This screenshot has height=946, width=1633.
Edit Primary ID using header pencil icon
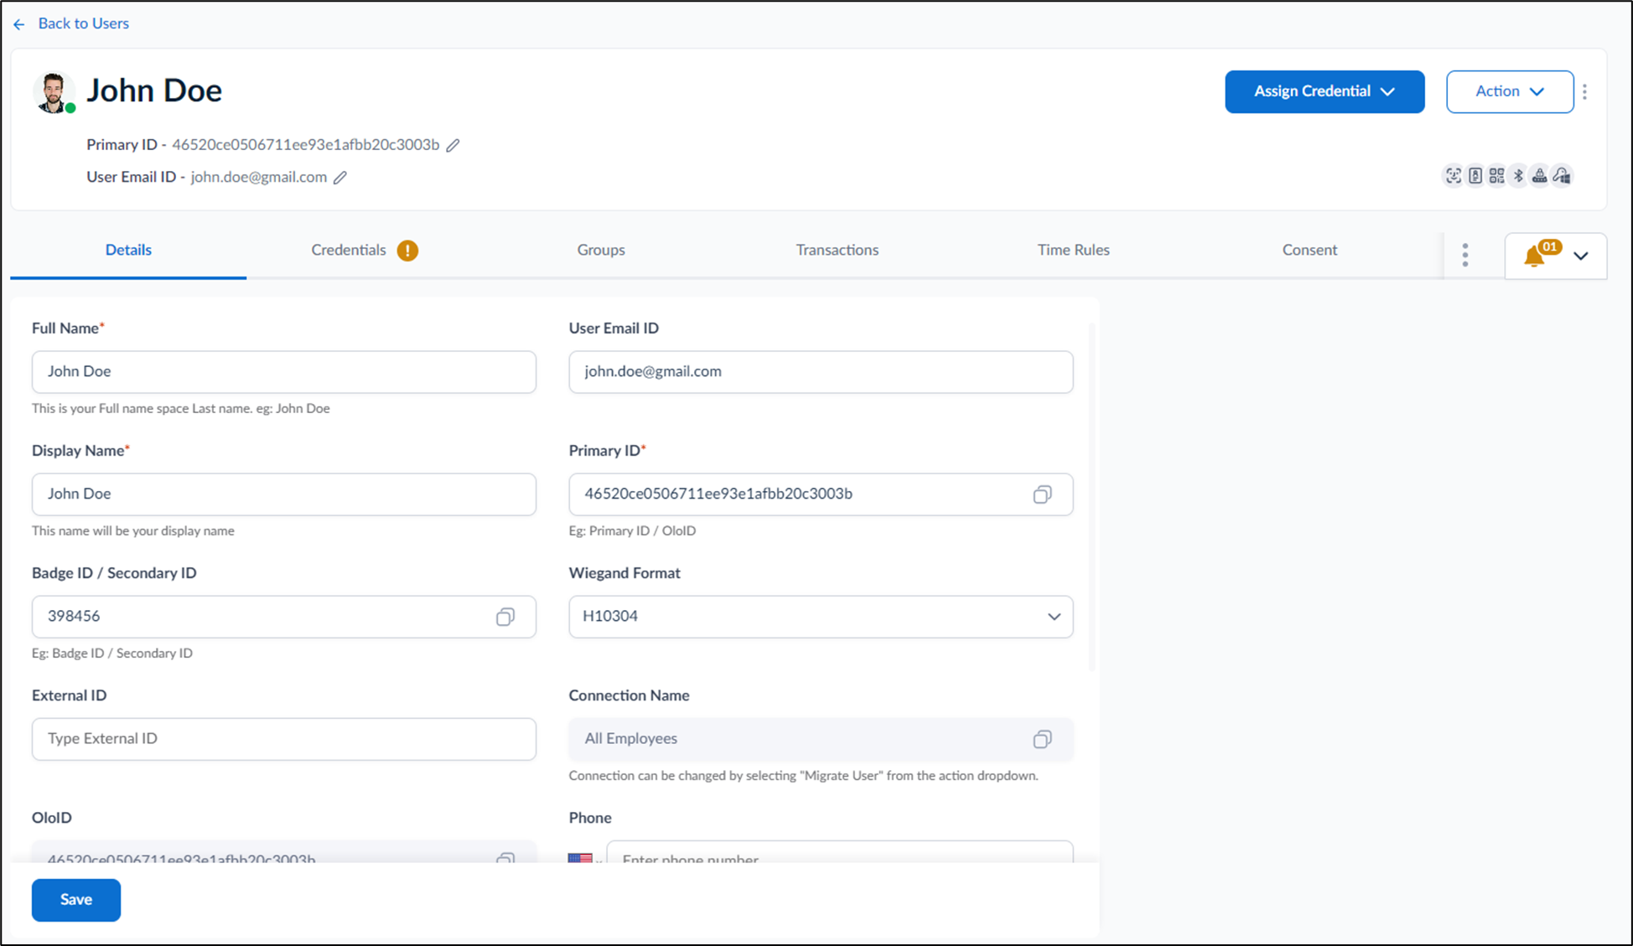[453, 145]
